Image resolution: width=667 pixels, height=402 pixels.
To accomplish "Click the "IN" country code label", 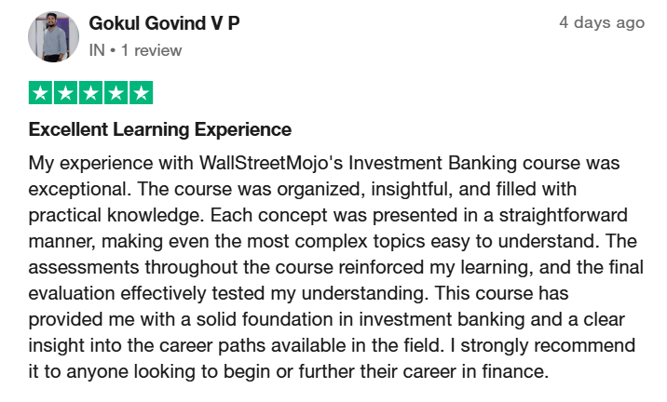I will tap(97, 50).
